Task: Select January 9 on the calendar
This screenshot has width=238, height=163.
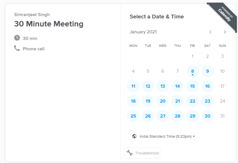Action: point(207,71)
